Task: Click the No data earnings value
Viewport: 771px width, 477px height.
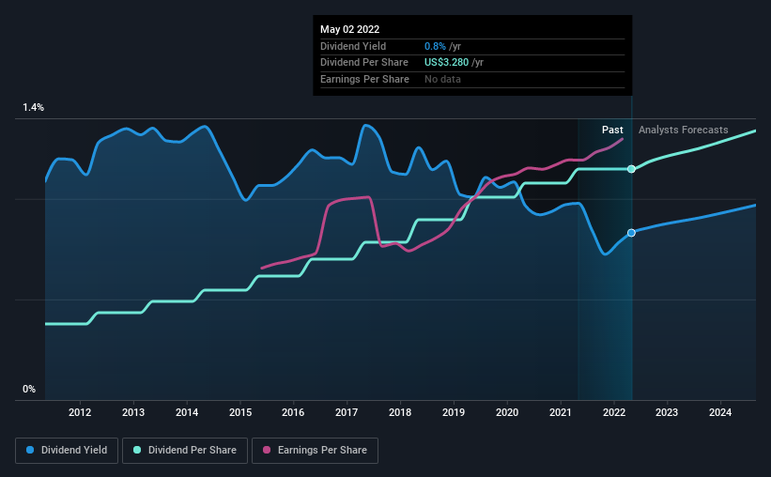Action: [442, 79]
